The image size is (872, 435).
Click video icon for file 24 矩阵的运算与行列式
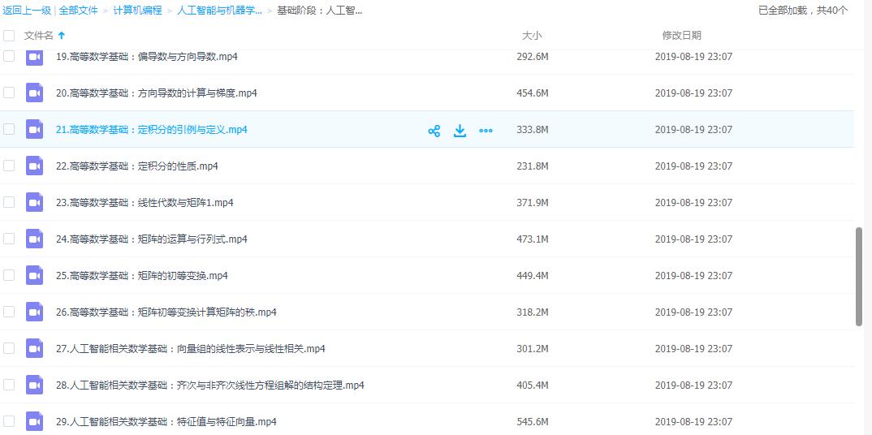click(x=34, y=239)
